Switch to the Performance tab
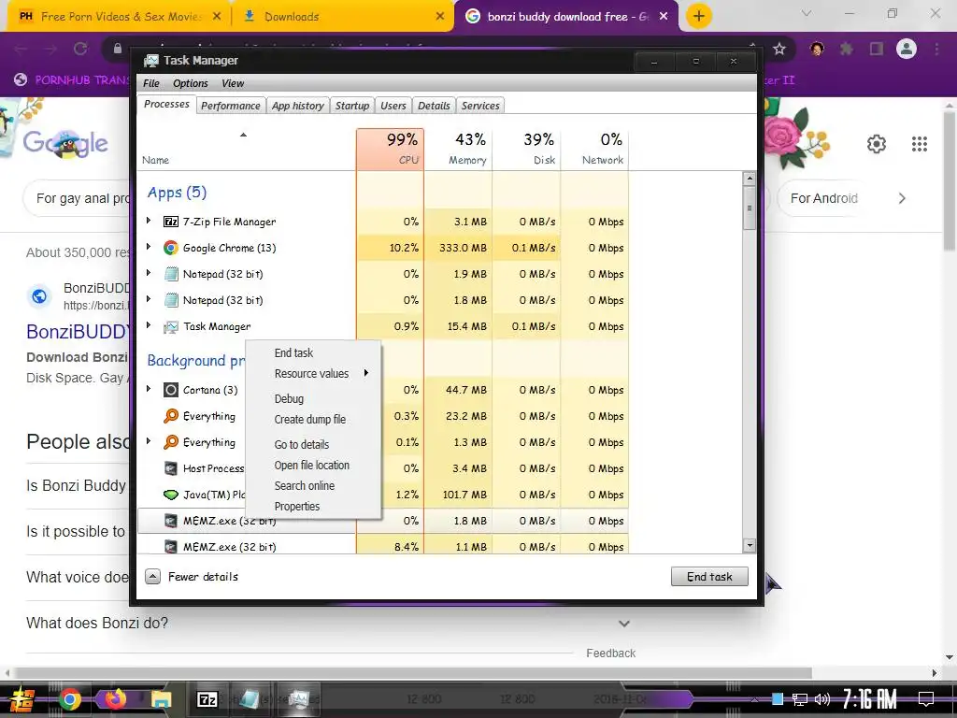957x718 pixels. pos(231,106)
